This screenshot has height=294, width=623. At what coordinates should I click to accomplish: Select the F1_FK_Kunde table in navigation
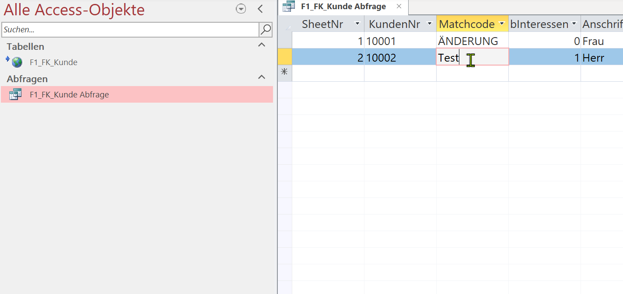pyautogui.click(x=53, y=62)
